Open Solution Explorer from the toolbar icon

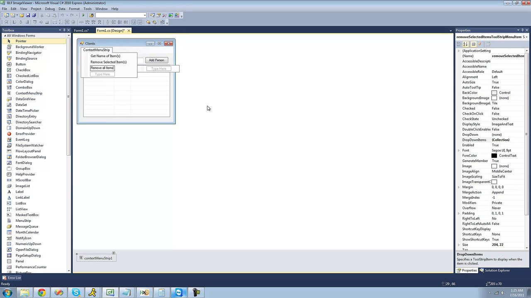(152, 15)
